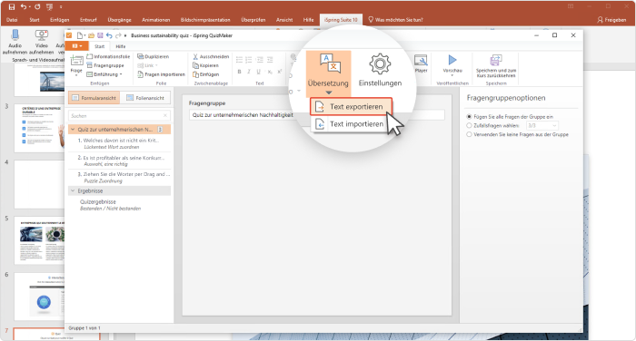Image resolution: width=636 pixels, height=341 pixels.
Task: Open PowerPoint Überprüfen tab
Action: [x=253, y=20]
